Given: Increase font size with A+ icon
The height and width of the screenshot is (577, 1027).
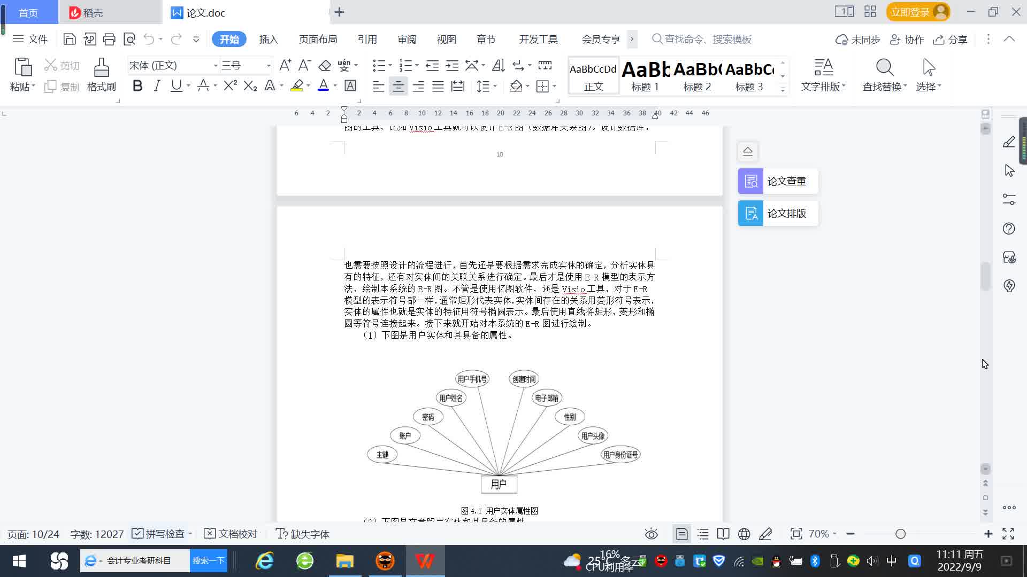Looking at the screenshot, I should point(285,65).
